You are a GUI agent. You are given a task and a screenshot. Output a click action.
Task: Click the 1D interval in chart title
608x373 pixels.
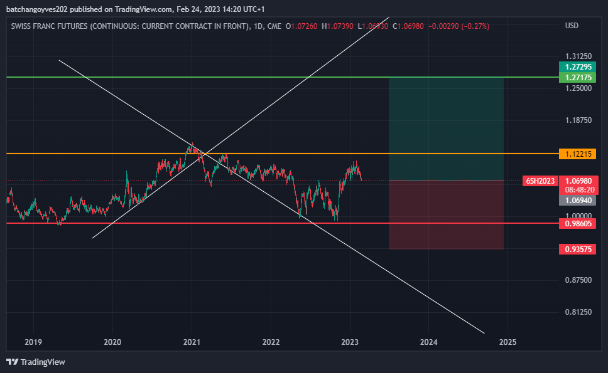tap(258, 26)
